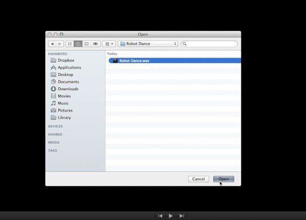
Task: Click the Open button
Action: coord(224,179)
